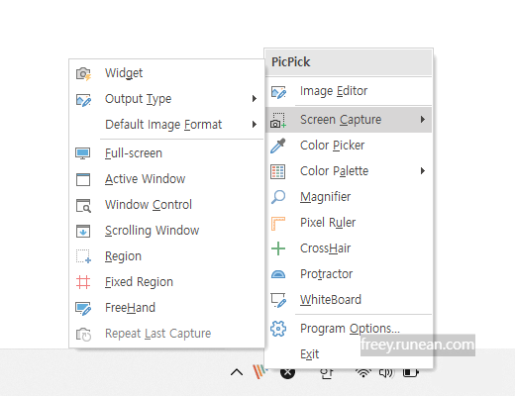Click the battery tray icon
The image size is (515, 396).
pos(411,372)
